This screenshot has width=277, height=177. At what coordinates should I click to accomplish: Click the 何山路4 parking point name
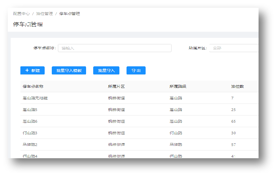tap(30, 156)
